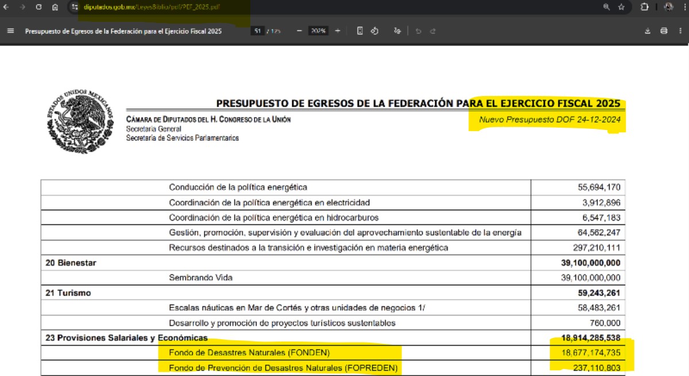The image size is (689, 376).
Task: Open the Chrome profile avatar
Action: (668, 7)
